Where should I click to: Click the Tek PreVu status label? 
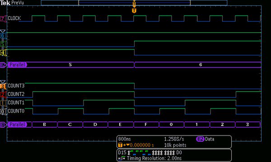click(x=12, y=3)
